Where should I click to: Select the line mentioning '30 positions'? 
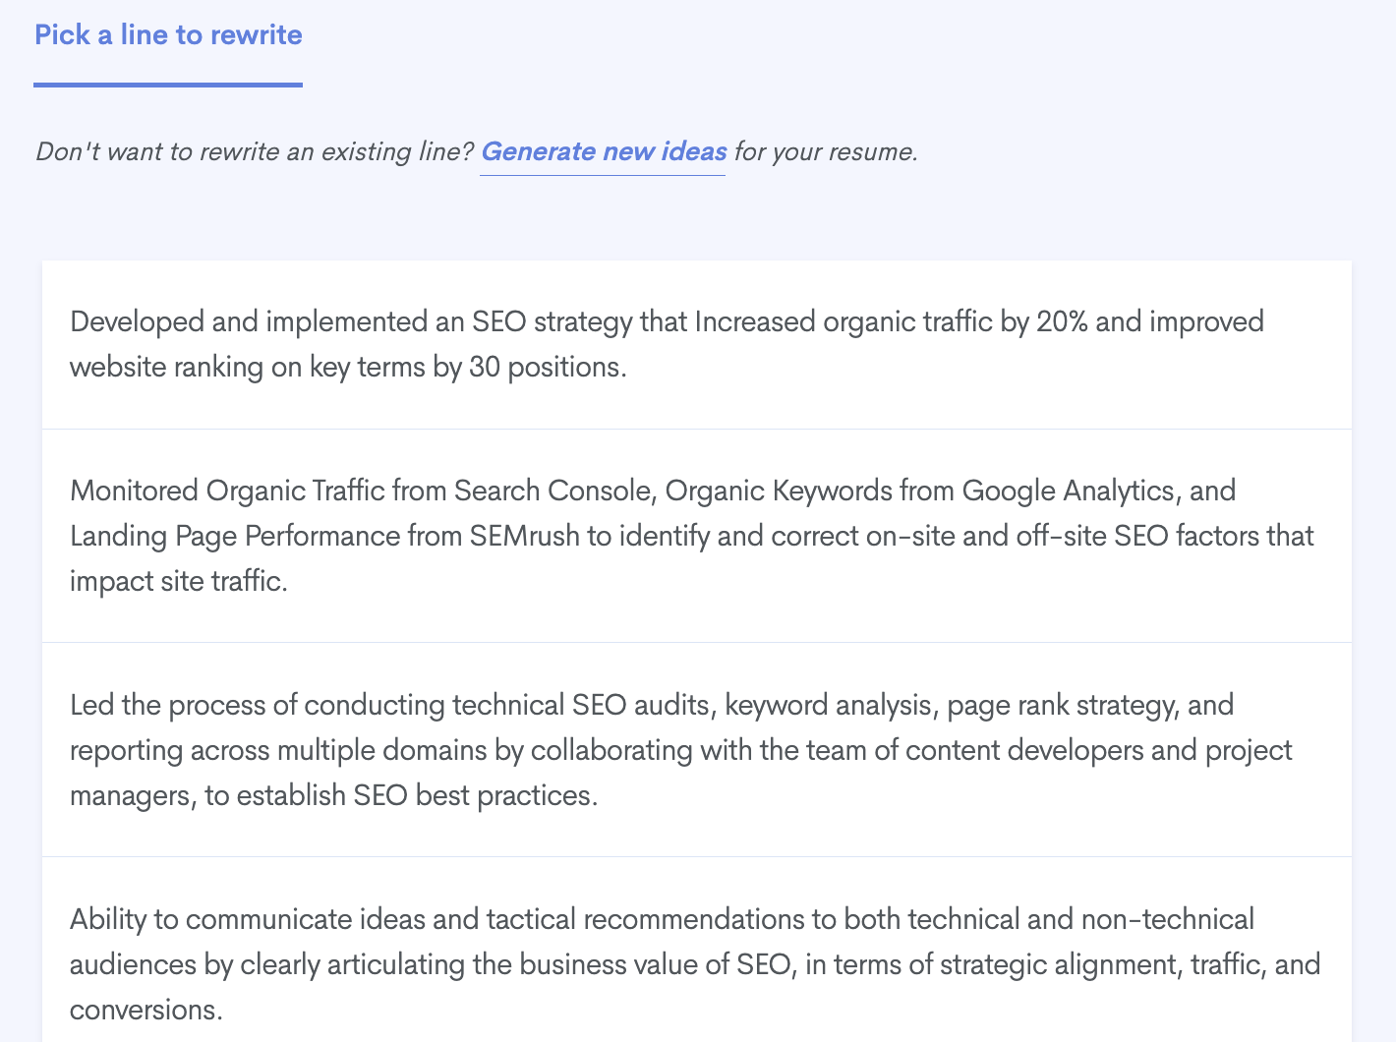tap(697, 345)
